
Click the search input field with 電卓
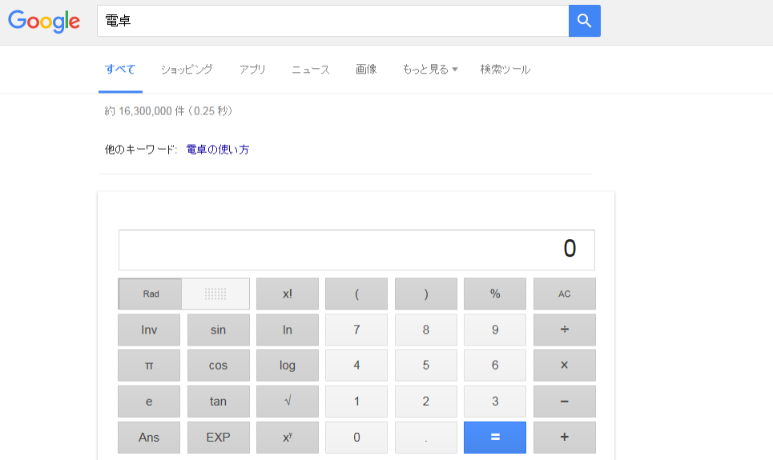pos(332,21)
